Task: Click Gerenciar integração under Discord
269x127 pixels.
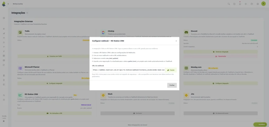Action: [221, 52]
